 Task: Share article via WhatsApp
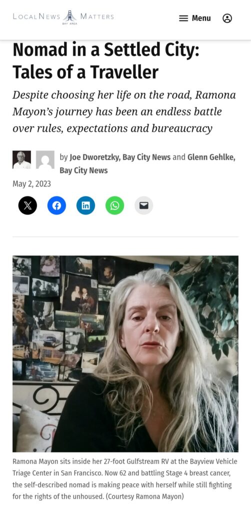[114, 205]
